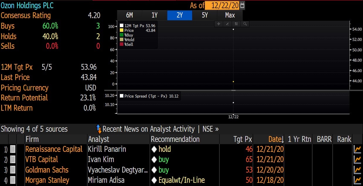Click analyst name Ivan Kim
Viewport: 363px width, 186px height.
tap(101, 159)
